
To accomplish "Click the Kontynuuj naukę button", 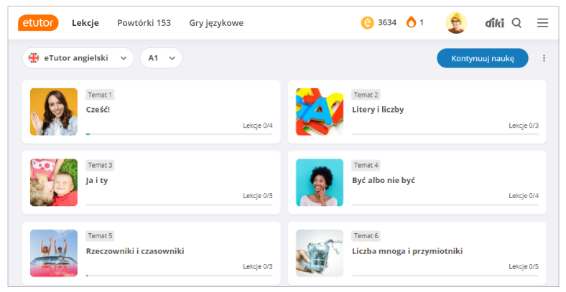I will coord(483,58).
